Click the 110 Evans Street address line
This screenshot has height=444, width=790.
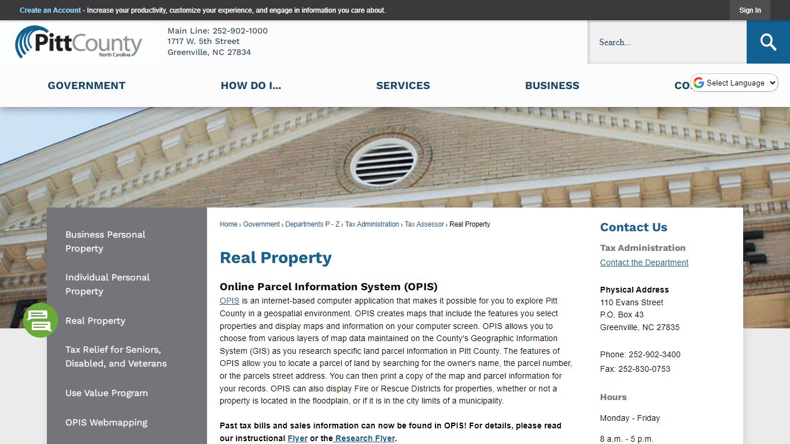632,302
